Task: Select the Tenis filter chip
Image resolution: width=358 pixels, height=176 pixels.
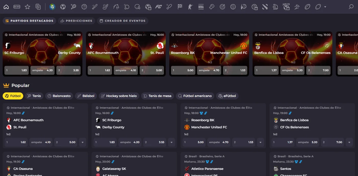Action: (34, 96)
